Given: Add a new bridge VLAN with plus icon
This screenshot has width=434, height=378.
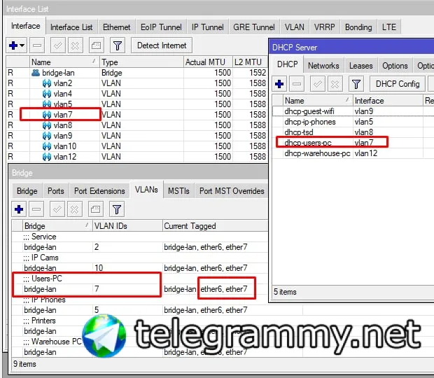Looking at the screenshot, I should pyautogui.click(x=19, y=209).
